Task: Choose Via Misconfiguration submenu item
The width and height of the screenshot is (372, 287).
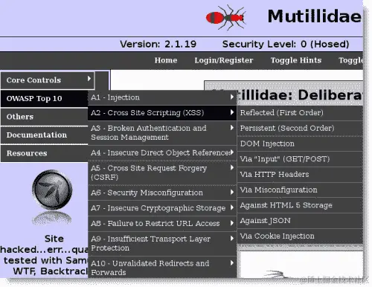Action: (300, 190)
